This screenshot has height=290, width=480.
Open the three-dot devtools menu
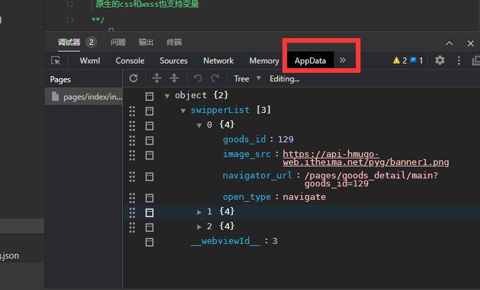click(x=459, y=60)
